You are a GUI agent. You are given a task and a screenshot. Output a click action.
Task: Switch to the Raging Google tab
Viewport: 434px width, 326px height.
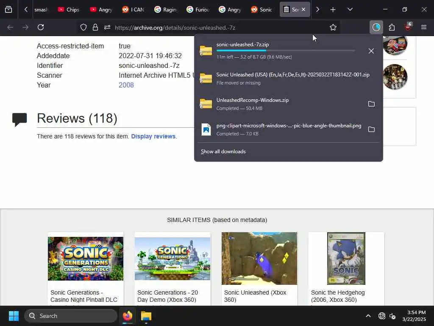click(x=165, y=10)
